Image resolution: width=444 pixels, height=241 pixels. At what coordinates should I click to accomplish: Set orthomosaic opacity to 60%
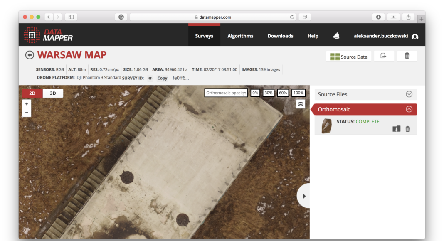click(x=283, y=93)
